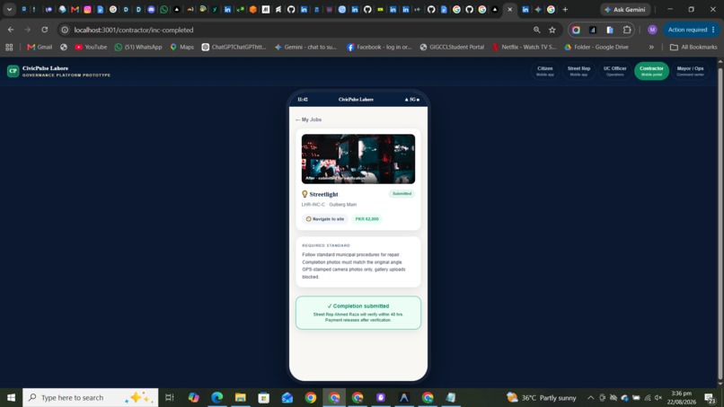The height and width of the screenshot is (407, 724).
Task: Open page zoom magnifier icon
Action: [x=536, y=30]
